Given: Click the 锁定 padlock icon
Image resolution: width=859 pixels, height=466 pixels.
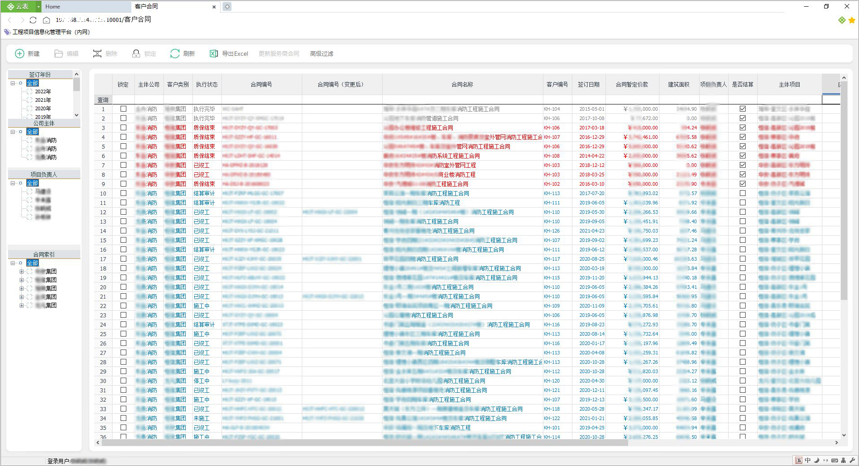Looking at the screenshot, I should [136, 54].
